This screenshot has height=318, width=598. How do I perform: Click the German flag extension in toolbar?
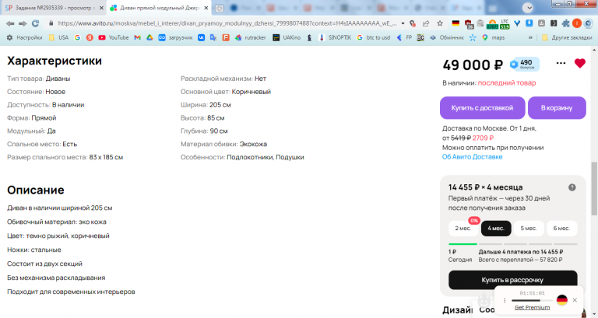point(456,23)
